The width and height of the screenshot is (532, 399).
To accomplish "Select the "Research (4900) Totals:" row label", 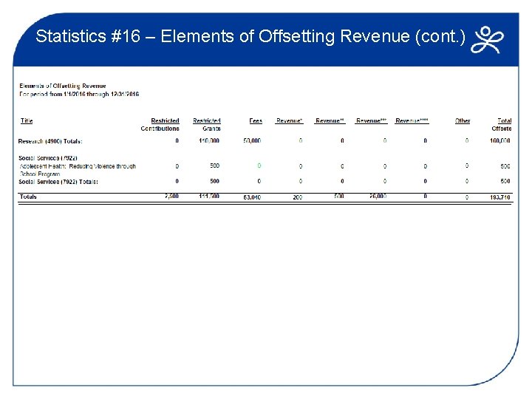I will (x=50, y=141).
